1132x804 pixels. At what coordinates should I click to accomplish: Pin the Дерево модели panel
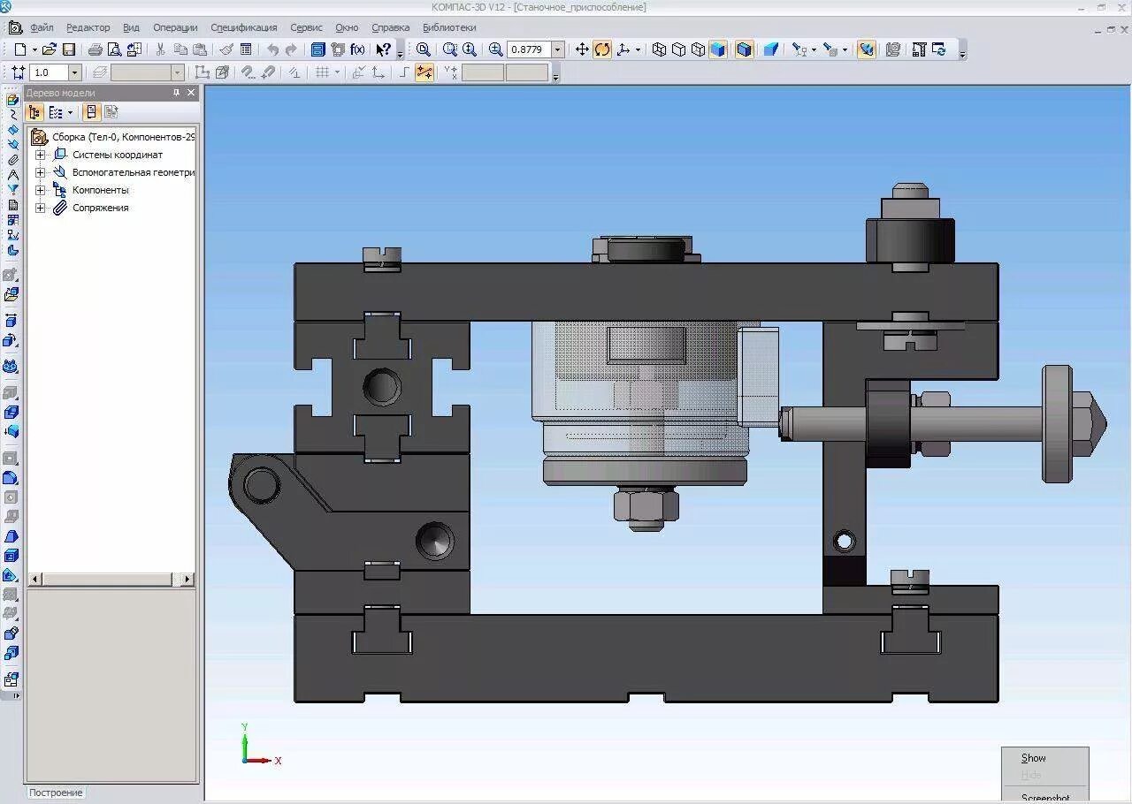click(176, 92)
